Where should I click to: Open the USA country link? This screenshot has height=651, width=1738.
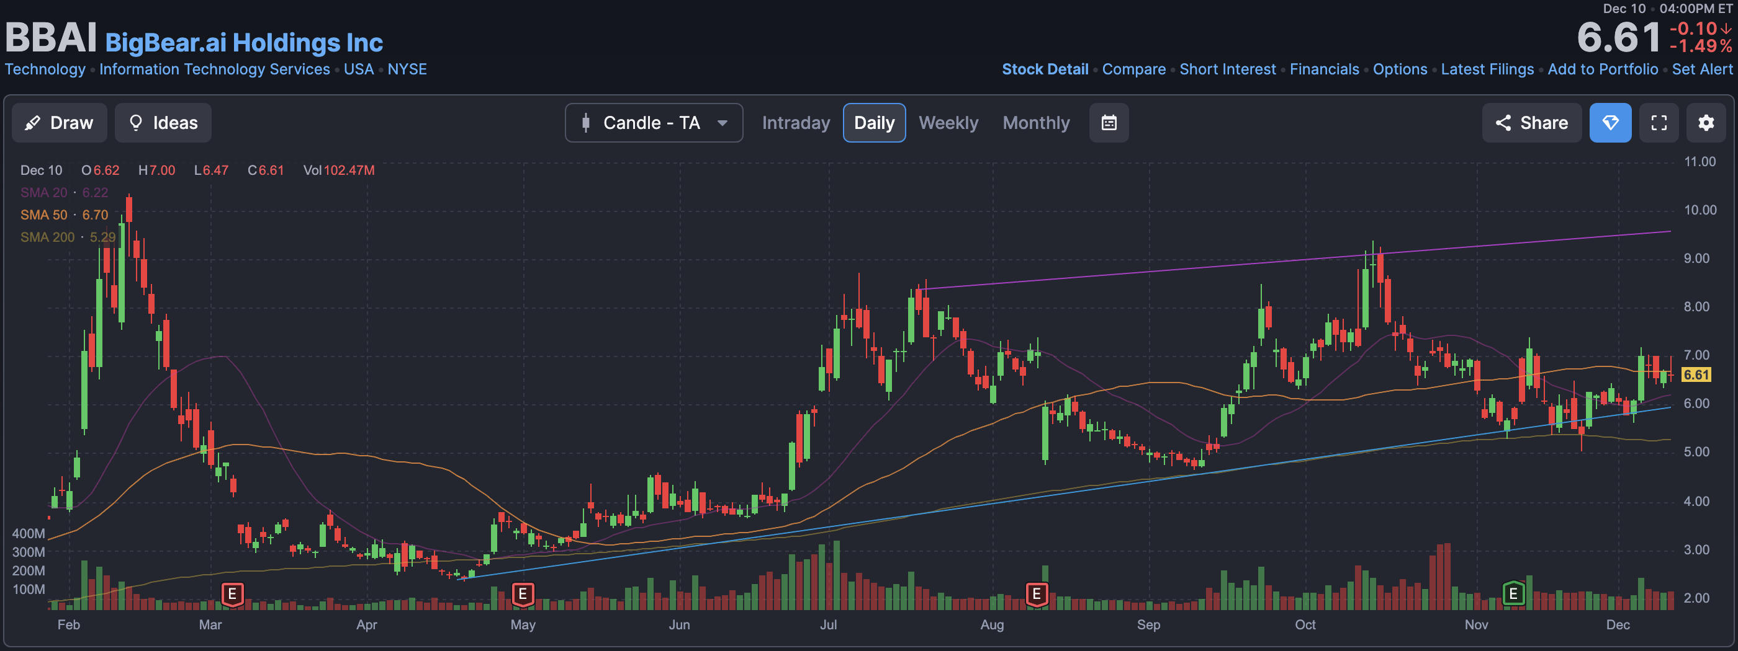(x=358, y=69)
